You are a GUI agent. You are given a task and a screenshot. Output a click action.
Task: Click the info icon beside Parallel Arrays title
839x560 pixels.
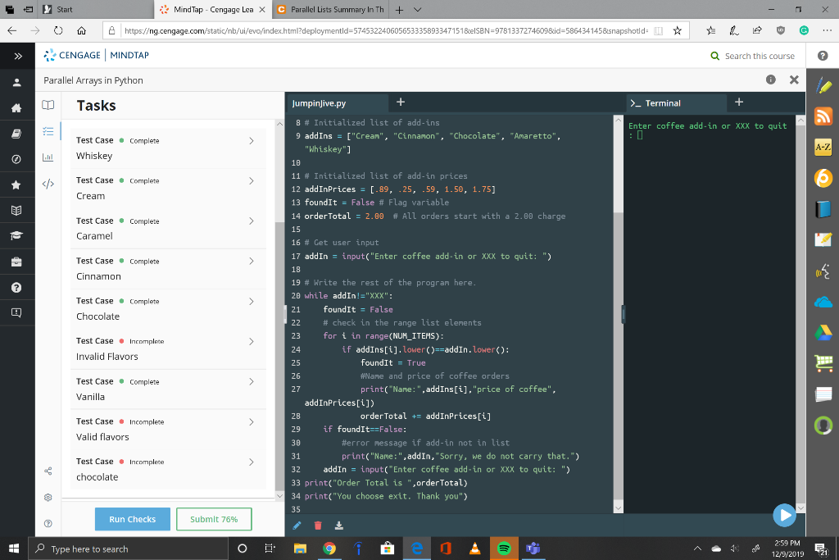tap(770, 80)
